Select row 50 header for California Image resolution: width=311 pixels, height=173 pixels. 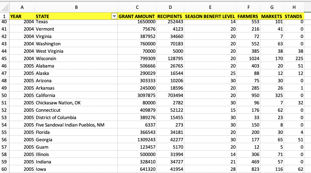point(4,96)
